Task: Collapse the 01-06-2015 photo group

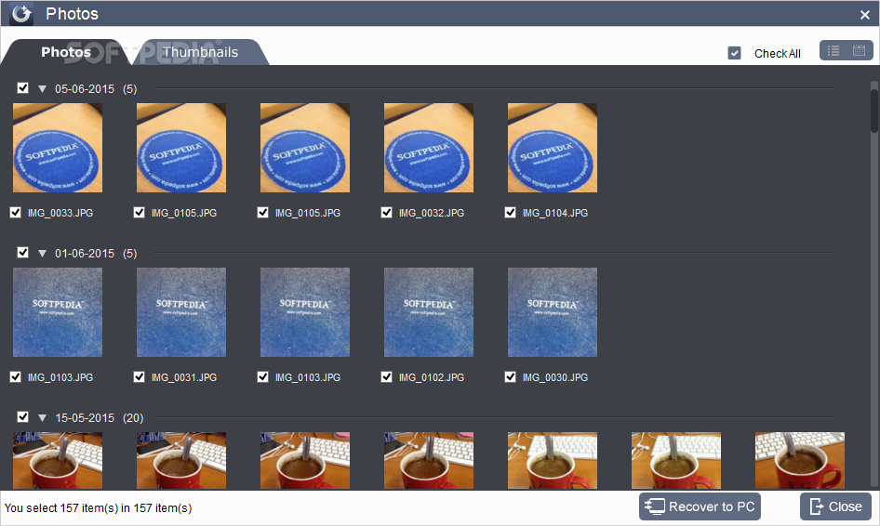Action: pos(42,254)
